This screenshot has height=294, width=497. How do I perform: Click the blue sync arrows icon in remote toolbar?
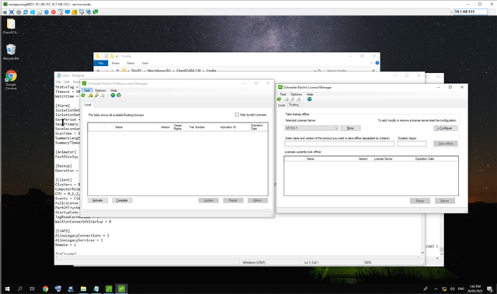click(26, 12)
